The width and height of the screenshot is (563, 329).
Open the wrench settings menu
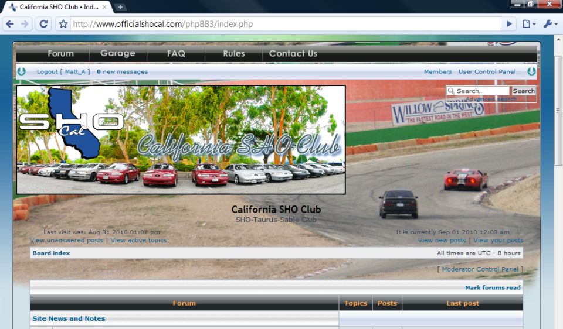pos(550,24)
